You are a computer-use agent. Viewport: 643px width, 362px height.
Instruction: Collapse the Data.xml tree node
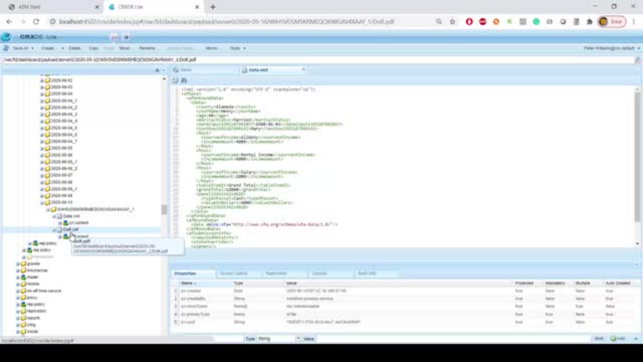pyautogui.click(x=54, y=216)
